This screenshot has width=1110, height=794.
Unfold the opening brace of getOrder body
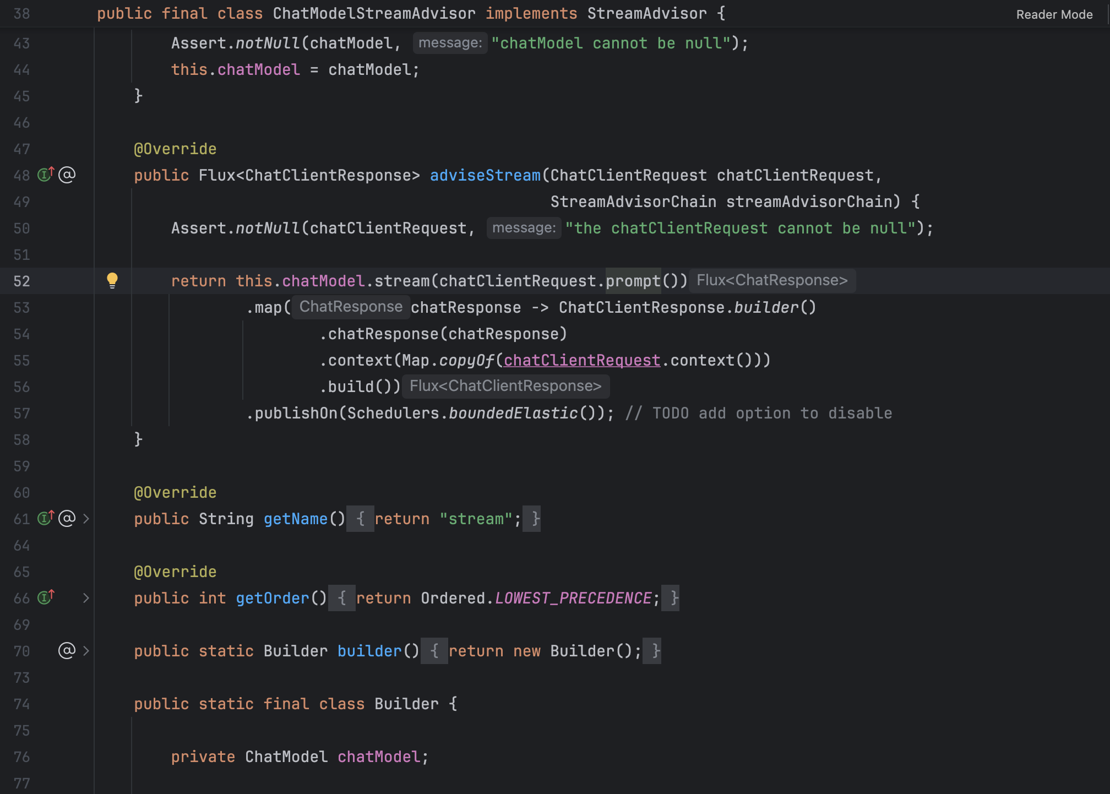point(342,598)
